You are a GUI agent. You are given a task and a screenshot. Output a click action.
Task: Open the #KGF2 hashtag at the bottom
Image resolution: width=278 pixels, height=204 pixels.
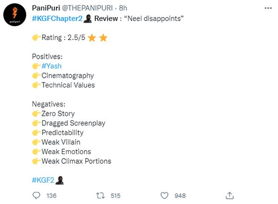coord(43,180)
